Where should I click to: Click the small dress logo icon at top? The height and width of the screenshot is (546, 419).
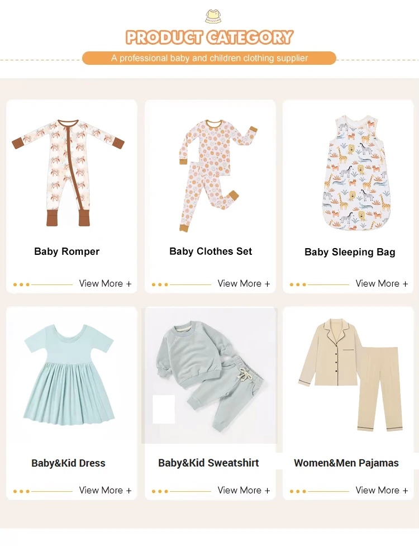point(213,17)
